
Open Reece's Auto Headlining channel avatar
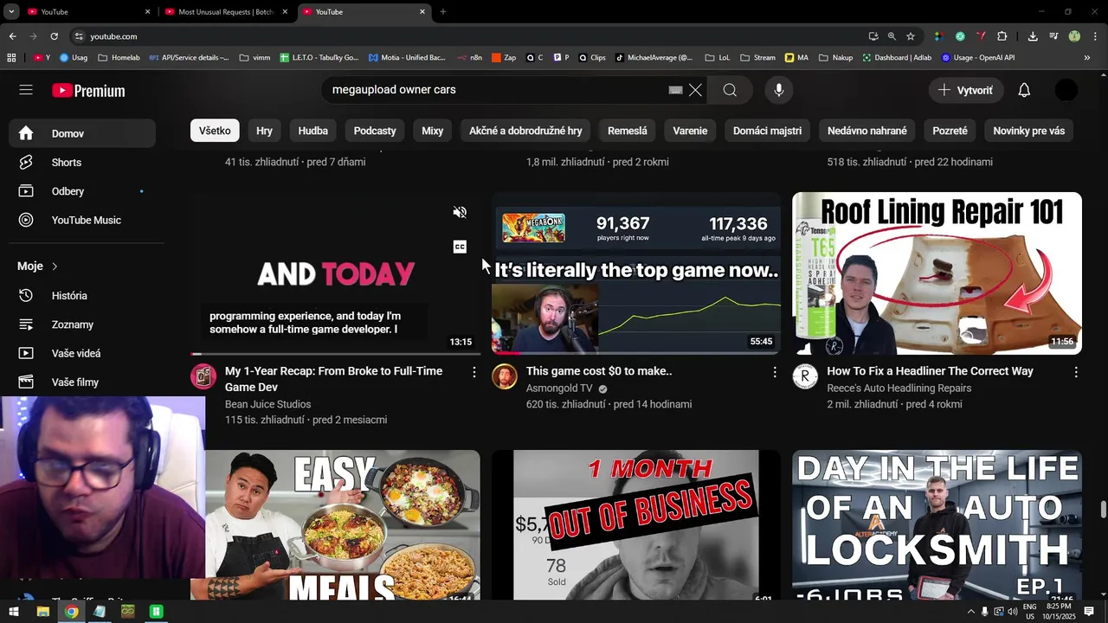coord(805,376)
